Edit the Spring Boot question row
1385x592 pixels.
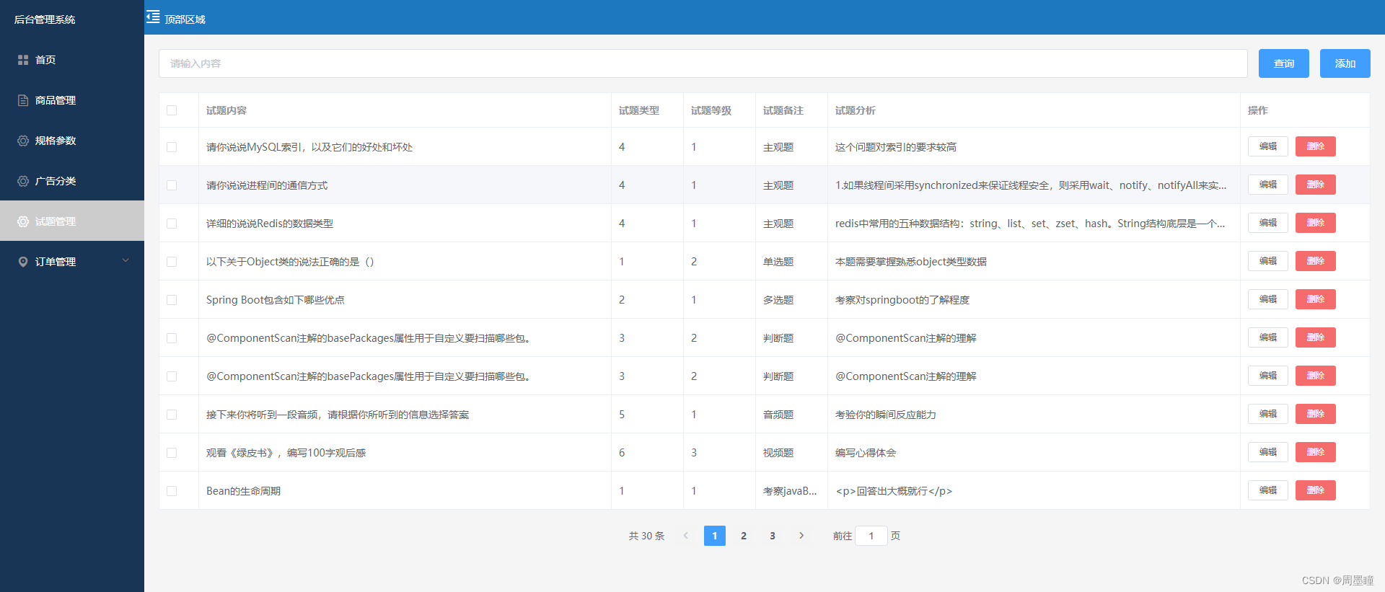click(x=1268, y=299)
